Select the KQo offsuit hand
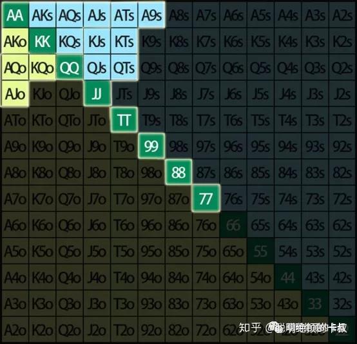 pyautogui.click(x=43, y=68)
